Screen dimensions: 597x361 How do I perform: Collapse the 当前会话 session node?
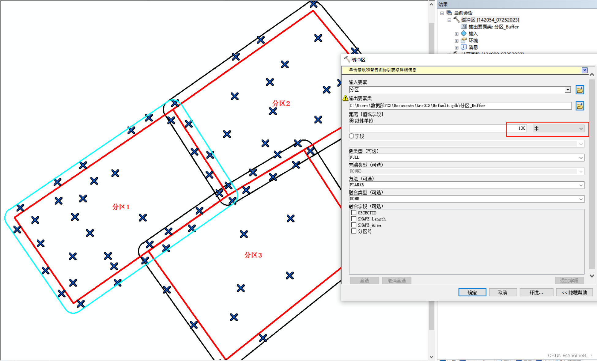pos(442,13)
